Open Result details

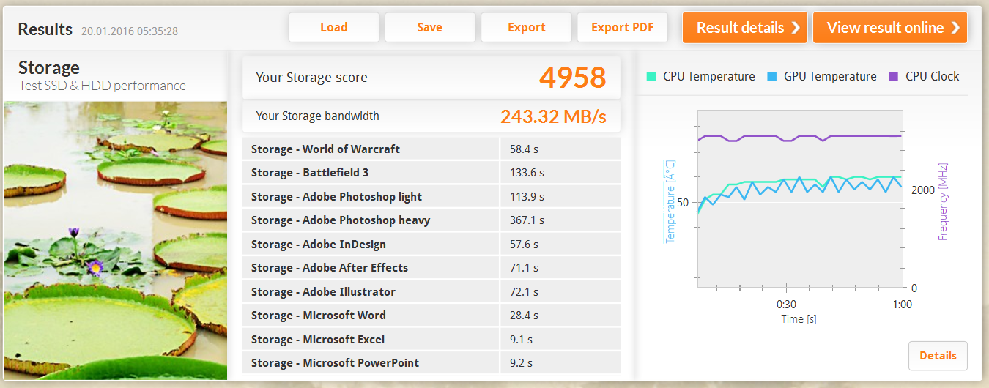coord(744,28)
